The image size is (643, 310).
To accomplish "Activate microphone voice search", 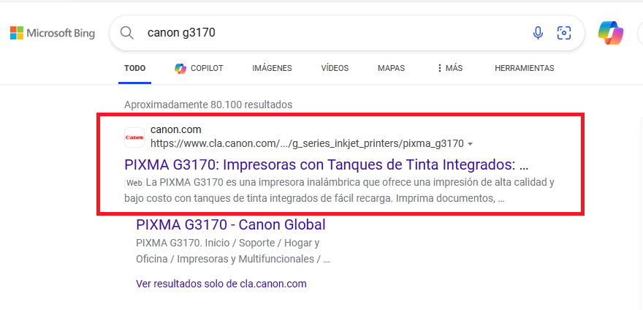I will [538, 33].
